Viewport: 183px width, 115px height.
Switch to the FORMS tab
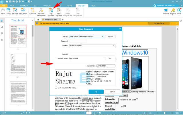(69, 6)
